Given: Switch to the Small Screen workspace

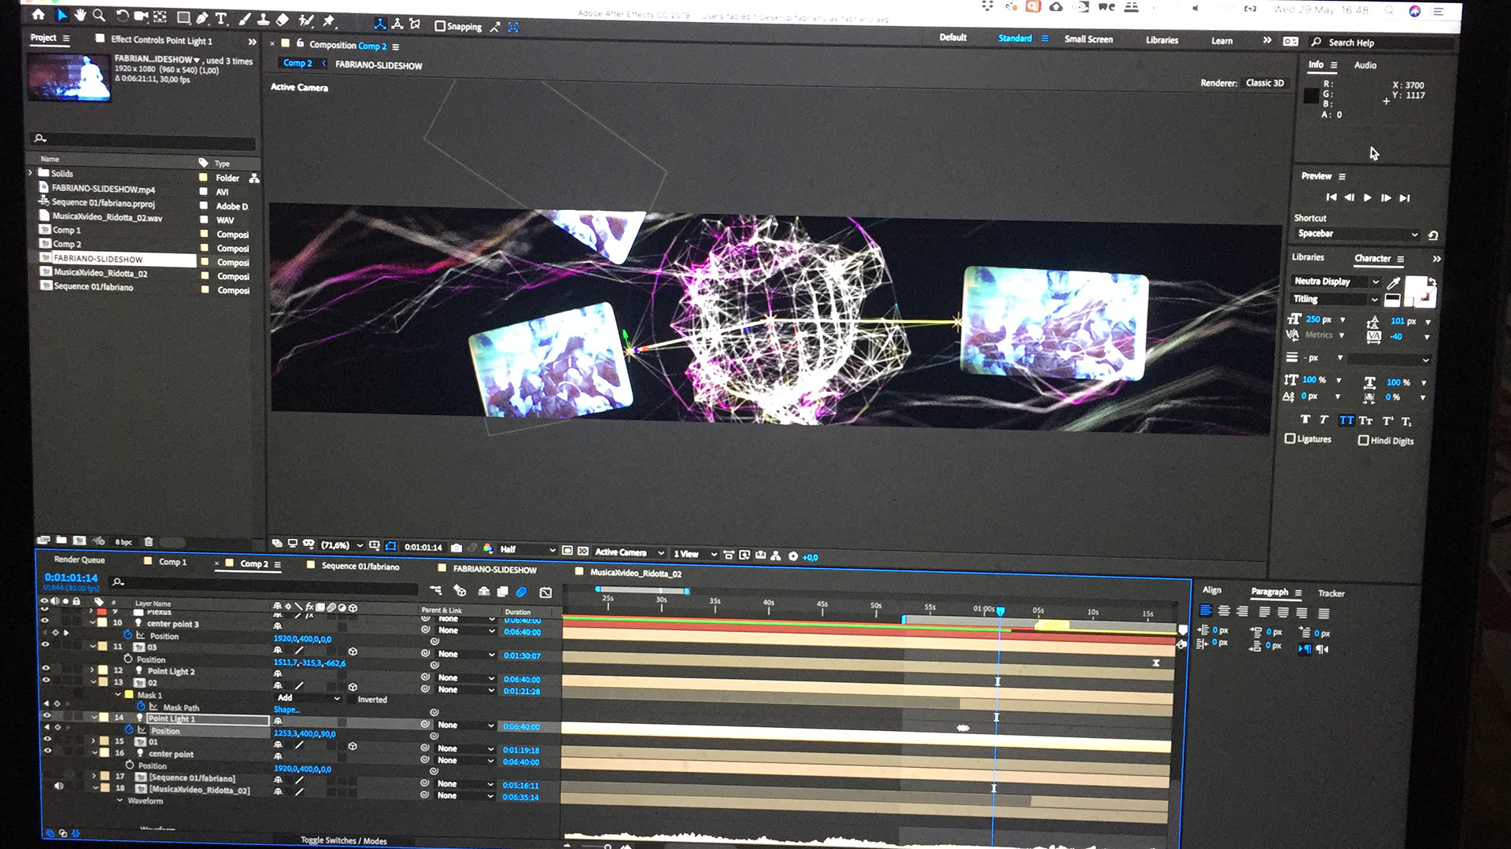Looking at the screenshot, I should click(x=1088, y=39).
